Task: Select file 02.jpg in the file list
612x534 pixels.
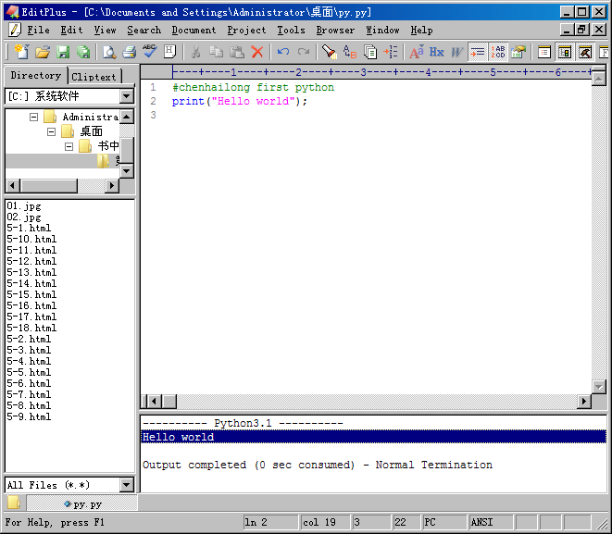Action: [x=24, y=217]
